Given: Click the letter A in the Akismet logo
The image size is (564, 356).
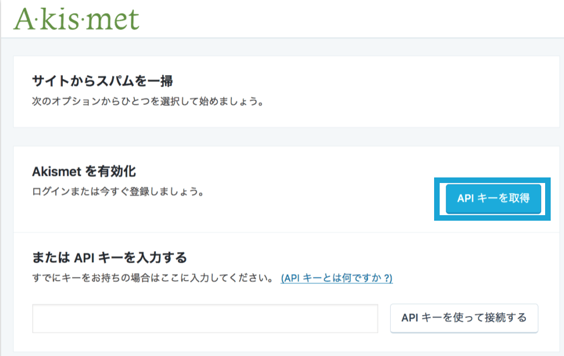Looking at the screenshot, I should click(x=24, y=19).
